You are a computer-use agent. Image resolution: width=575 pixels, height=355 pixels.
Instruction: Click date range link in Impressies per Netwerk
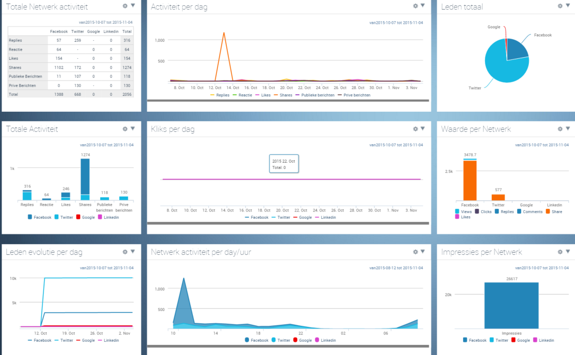point(541,268)
